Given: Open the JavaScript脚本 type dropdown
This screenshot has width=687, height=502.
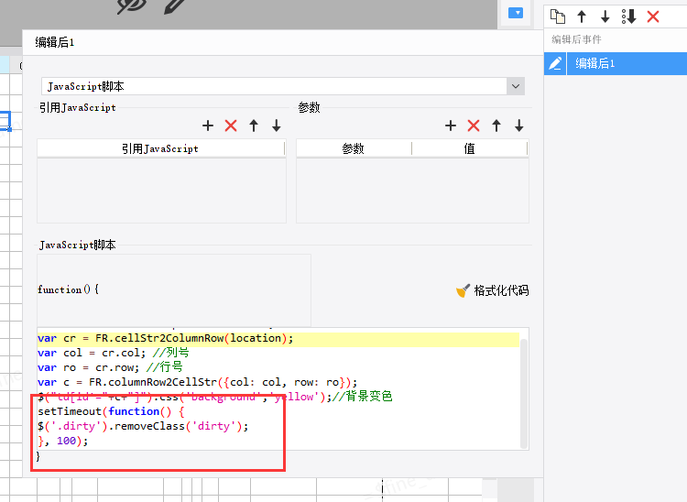Looking at the screenshot, I should [x=515, y=86].
